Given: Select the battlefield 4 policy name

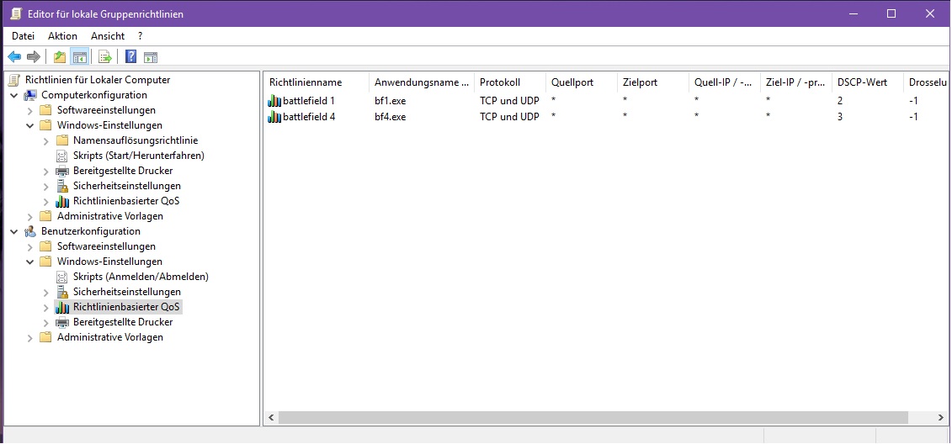Looking at the screenshot, I should [x=309, y=116].
